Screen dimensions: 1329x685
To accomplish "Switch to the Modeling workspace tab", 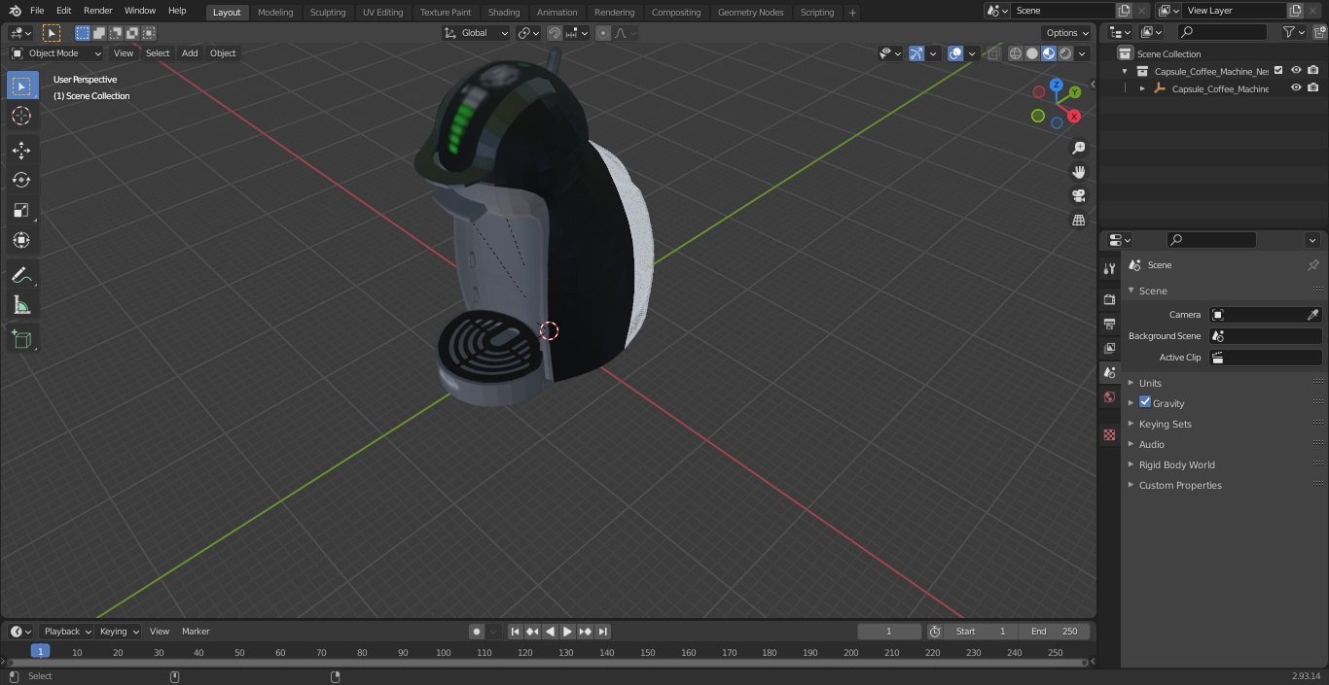I will pyautogui.click(x=275, y=12).
